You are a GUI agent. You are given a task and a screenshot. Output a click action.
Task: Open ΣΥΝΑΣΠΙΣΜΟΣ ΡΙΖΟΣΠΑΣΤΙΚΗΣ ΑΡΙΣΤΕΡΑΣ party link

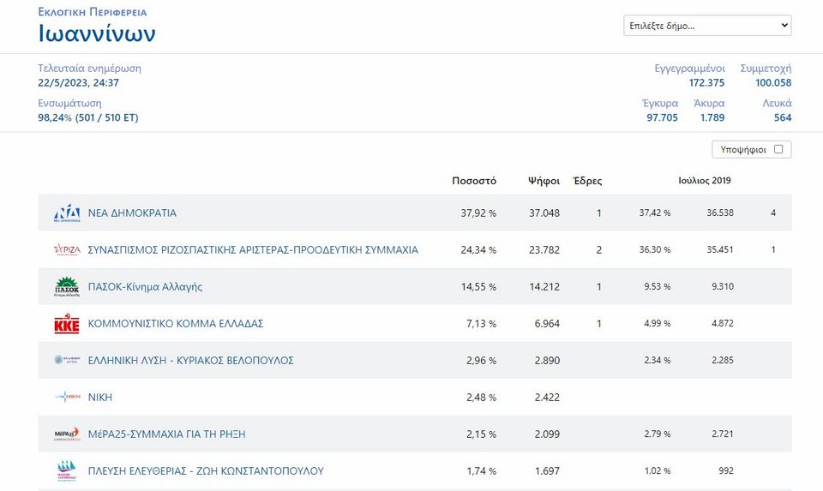pos(253,250)
